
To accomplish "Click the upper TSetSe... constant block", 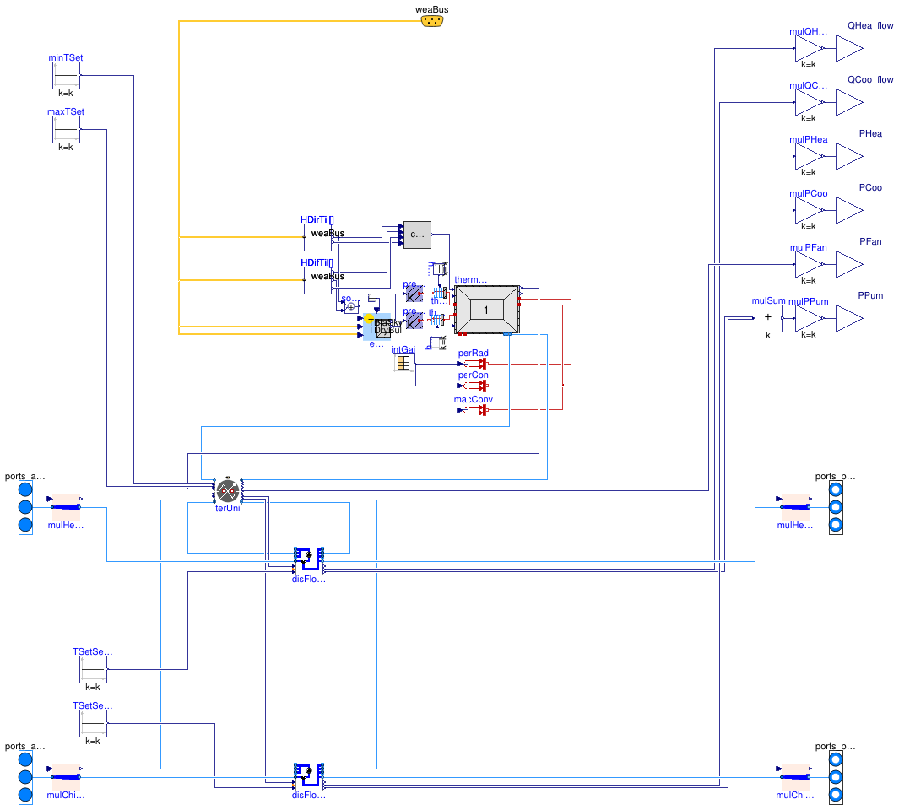I will [93, 669].
